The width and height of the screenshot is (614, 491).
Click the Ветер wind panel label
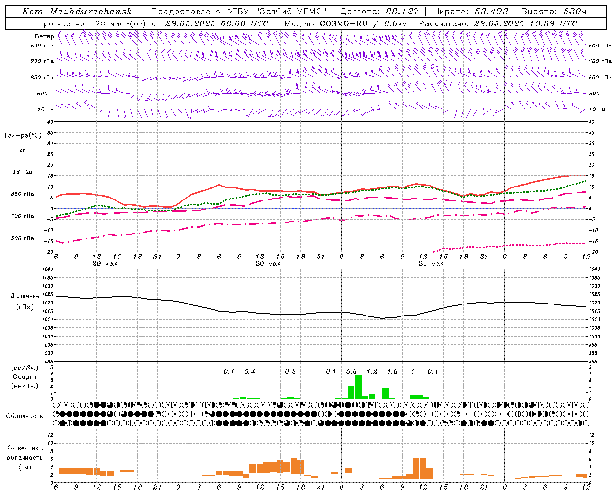point(44,36)
